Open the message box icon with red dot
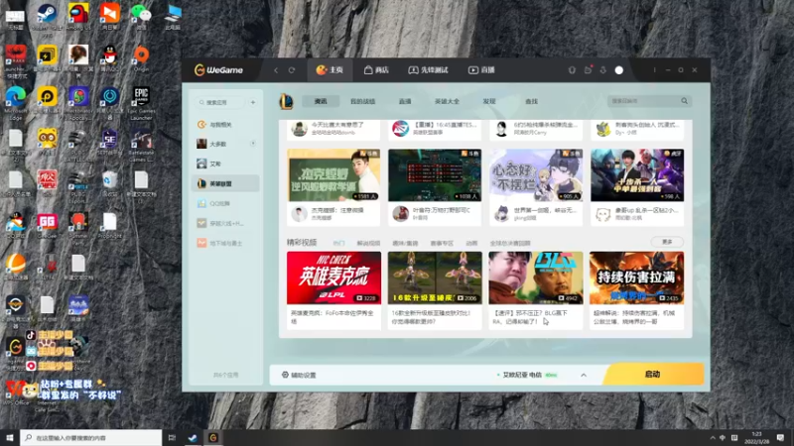The height and width of the screenshot is (446, 794). tap(588, 69)
